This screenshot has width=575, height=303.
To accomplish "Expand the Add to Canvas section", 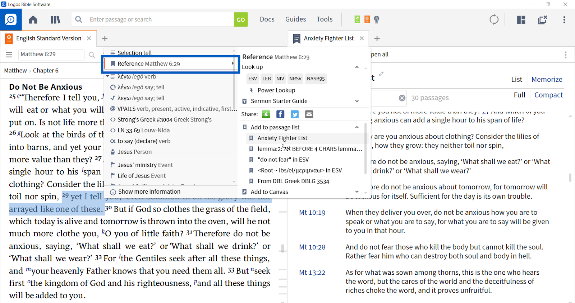I will pyautogui.click(x=357, y=192).
